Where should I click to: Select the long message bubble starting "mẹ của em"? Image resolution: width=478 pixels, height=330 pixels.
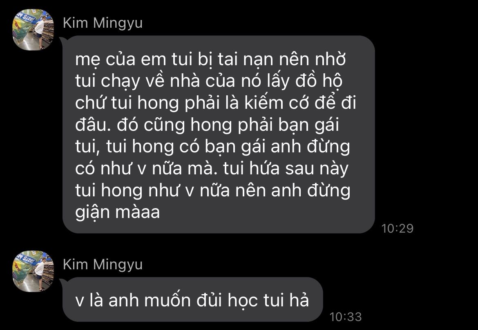pyautogui.click(x=218, y=134)
